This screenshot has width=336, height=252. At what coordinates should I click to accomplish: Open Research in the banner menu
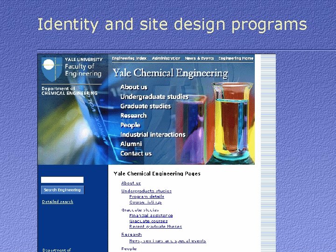pos(133,116)
